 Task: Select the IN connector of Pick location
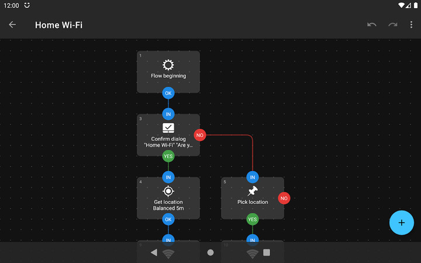(253, 177)
